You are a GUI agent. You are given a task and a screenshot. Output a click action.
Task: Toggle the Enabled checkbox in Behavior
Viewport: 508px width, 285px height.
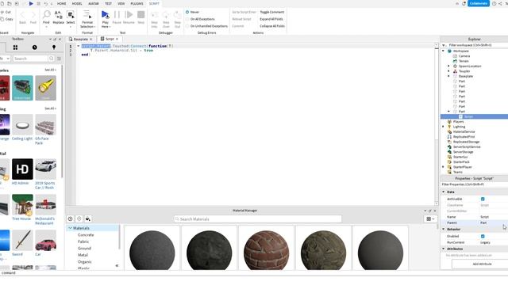click(x=483, y=236)
